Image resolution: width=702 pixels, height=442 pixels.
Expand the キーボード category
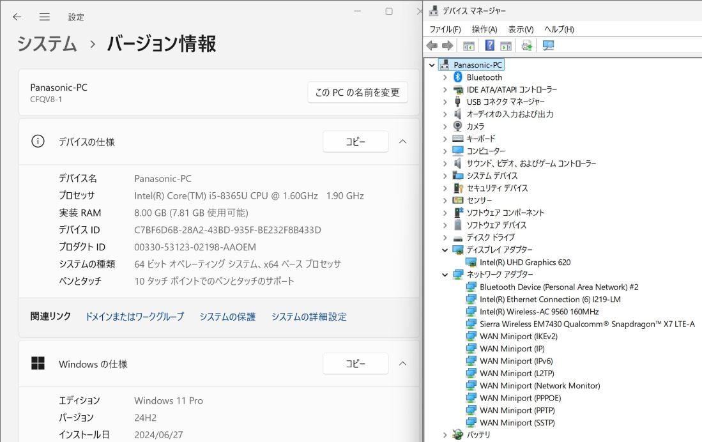coord(445,139)
